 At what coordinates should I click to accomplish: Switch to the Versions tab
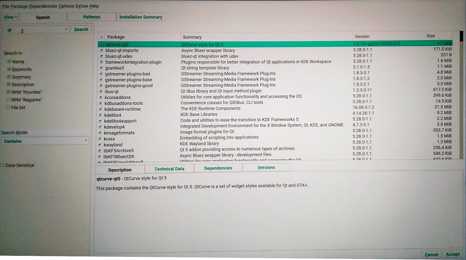click(266, 168)
